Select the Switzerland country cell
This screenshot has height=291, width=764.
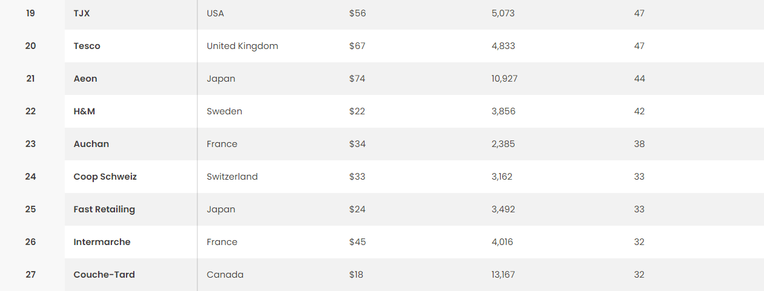click(232, 177)
